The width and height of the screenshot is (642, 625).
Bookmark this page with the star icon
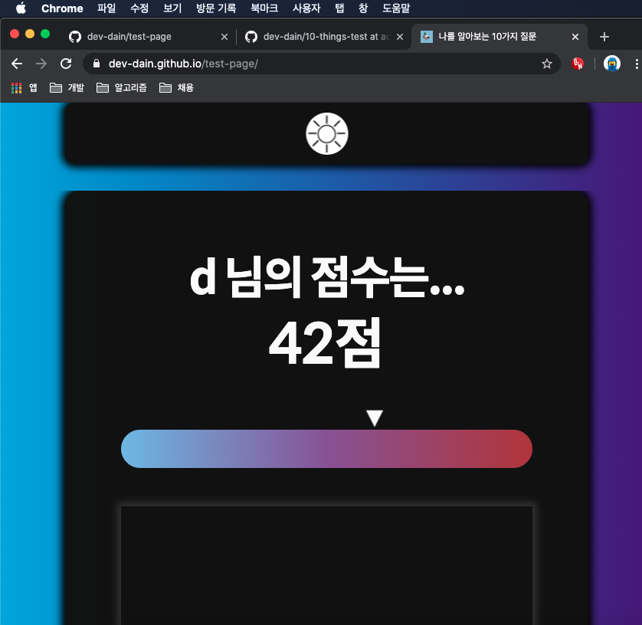546,64
